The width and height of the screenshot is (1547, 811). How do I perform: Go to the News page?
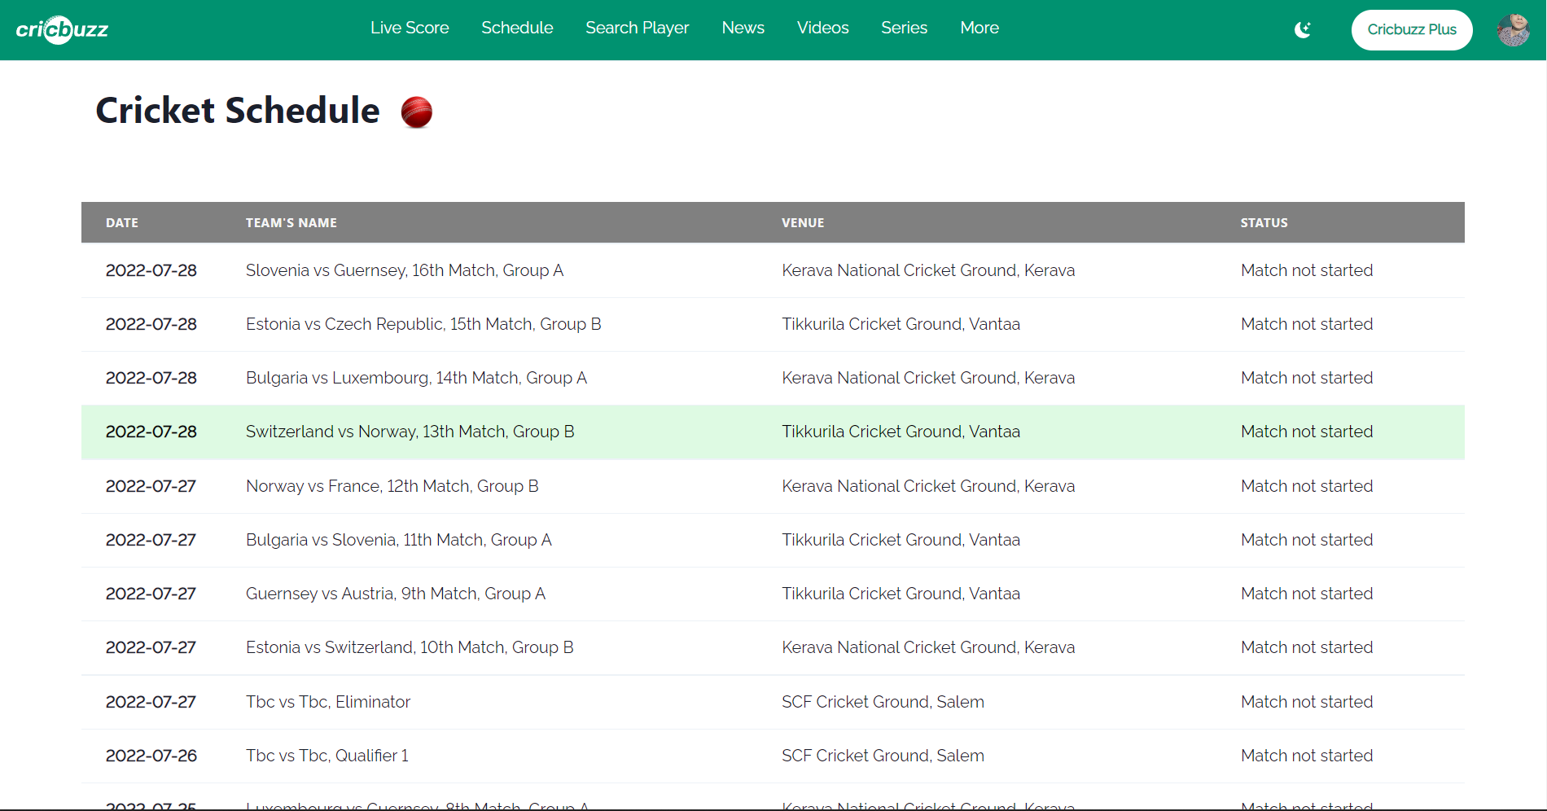[x=742, y=28]
